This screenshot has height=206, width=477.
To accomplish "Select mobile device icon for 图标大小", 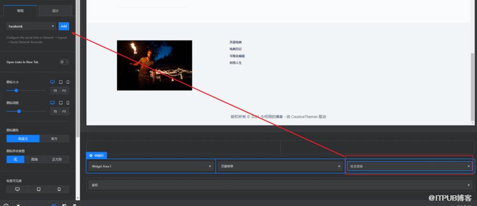I will click(x=68, y=82).
